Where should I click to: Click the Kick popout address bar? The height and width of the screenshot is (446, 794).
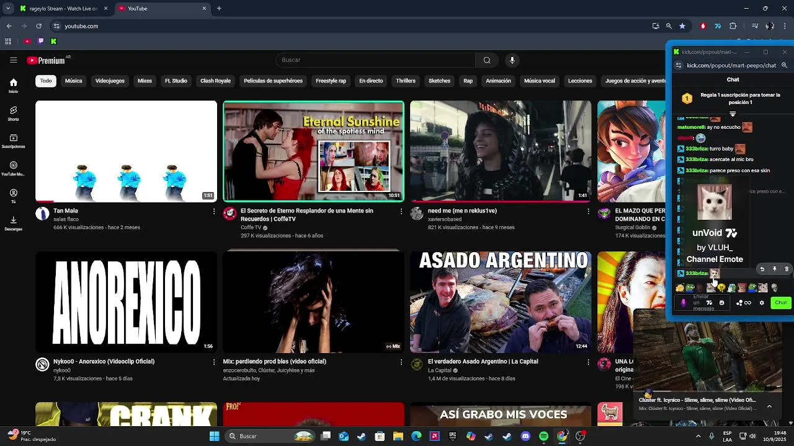coord(731,65)
